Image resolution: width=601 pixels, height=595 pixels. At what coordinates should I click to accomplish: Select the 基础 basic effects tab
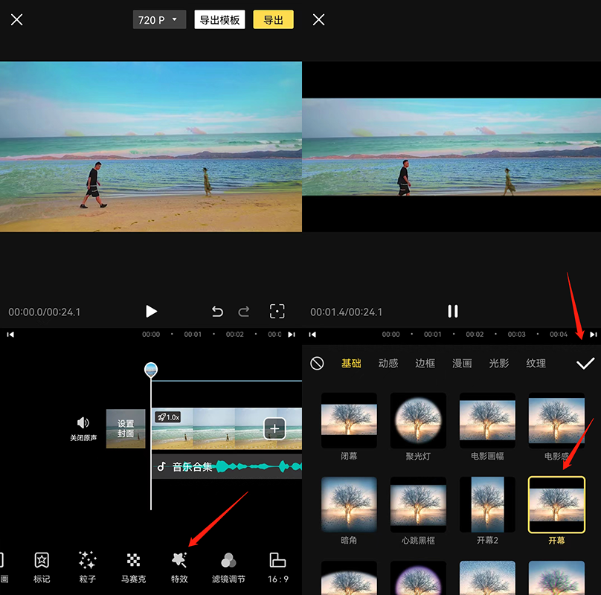click(x=351, y=363)
